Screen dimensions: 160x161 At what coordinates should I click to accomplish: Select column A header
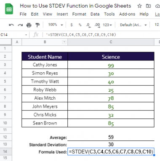coord(17,42)
